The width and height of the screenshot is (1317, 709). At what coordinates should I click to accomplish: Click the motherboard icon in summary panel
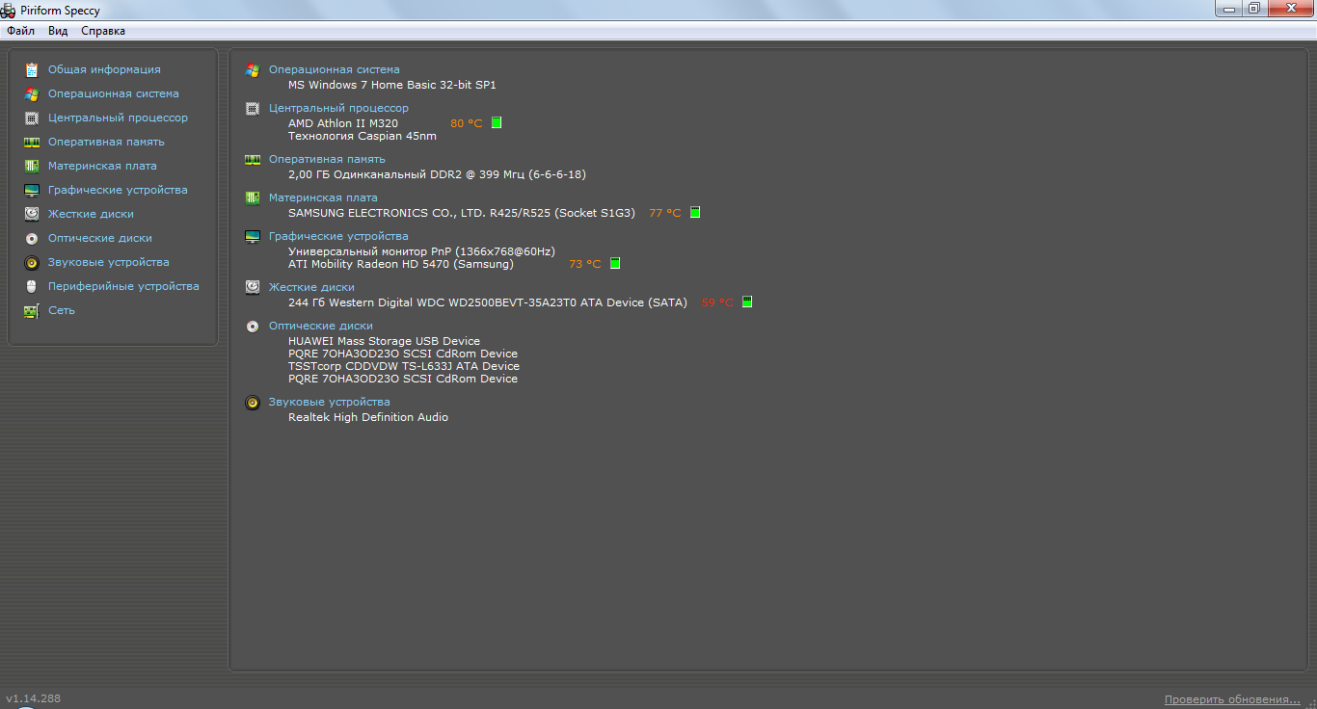coord(253,197)
